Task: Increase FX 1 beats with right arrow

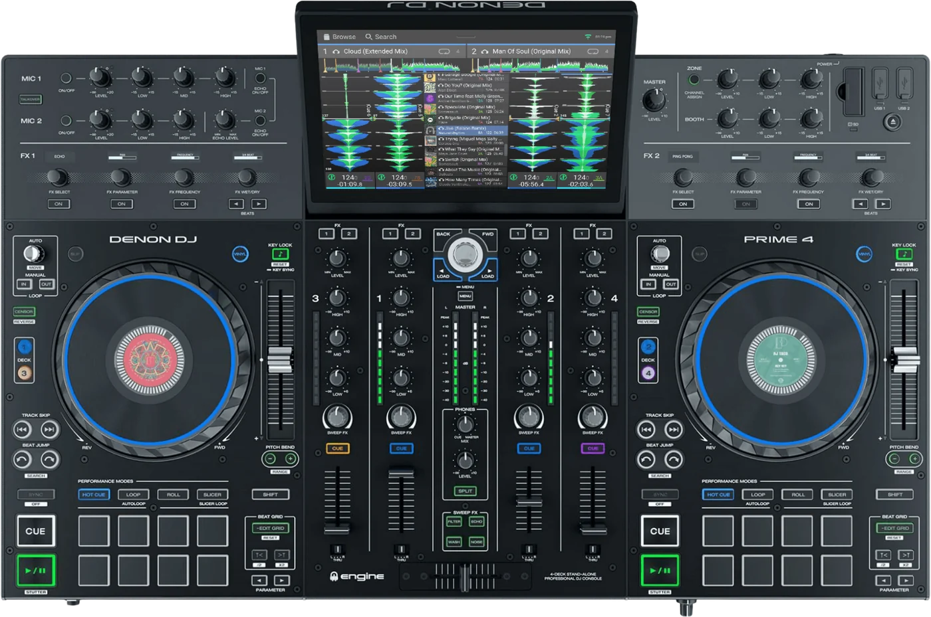Action: click(259, 204)
